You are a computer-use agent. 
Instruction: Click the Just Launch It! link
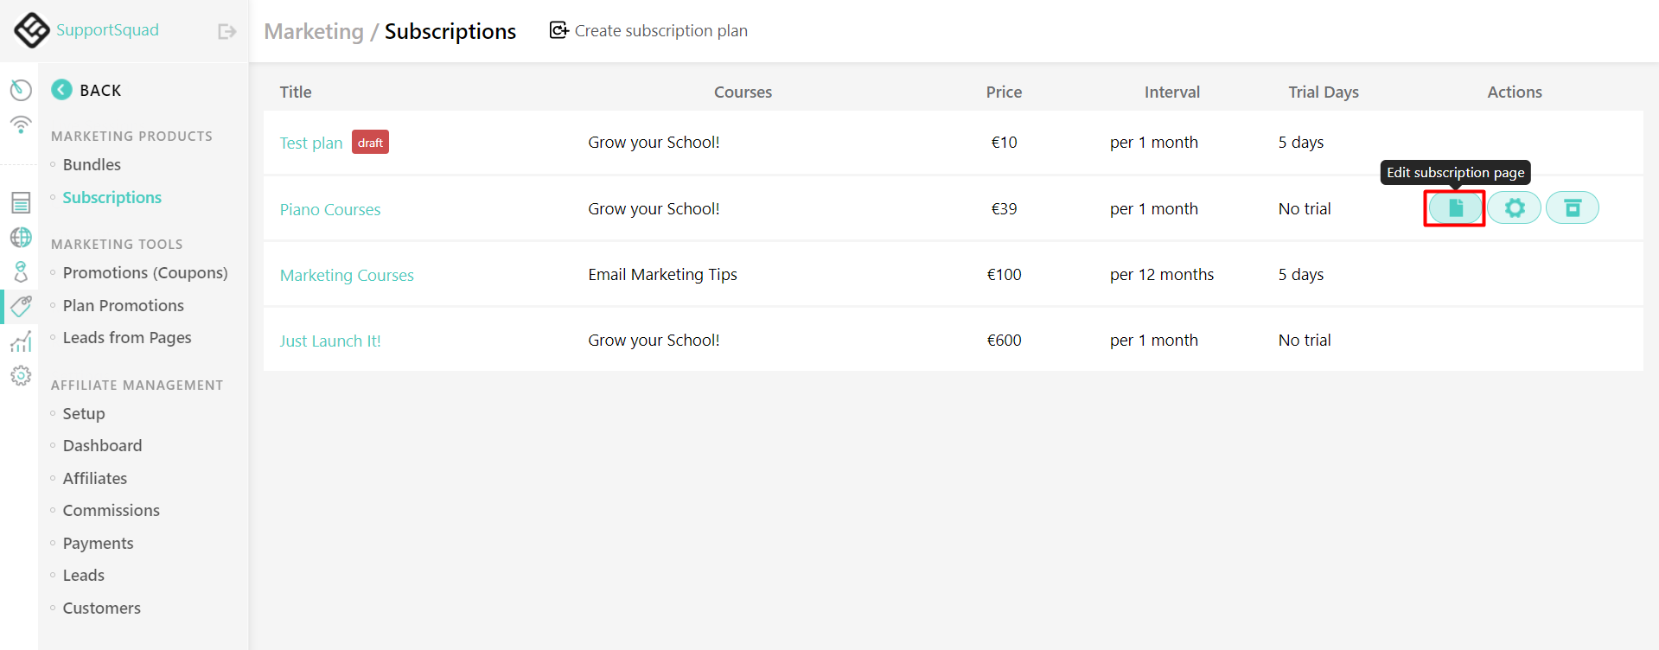click(329, 341)
